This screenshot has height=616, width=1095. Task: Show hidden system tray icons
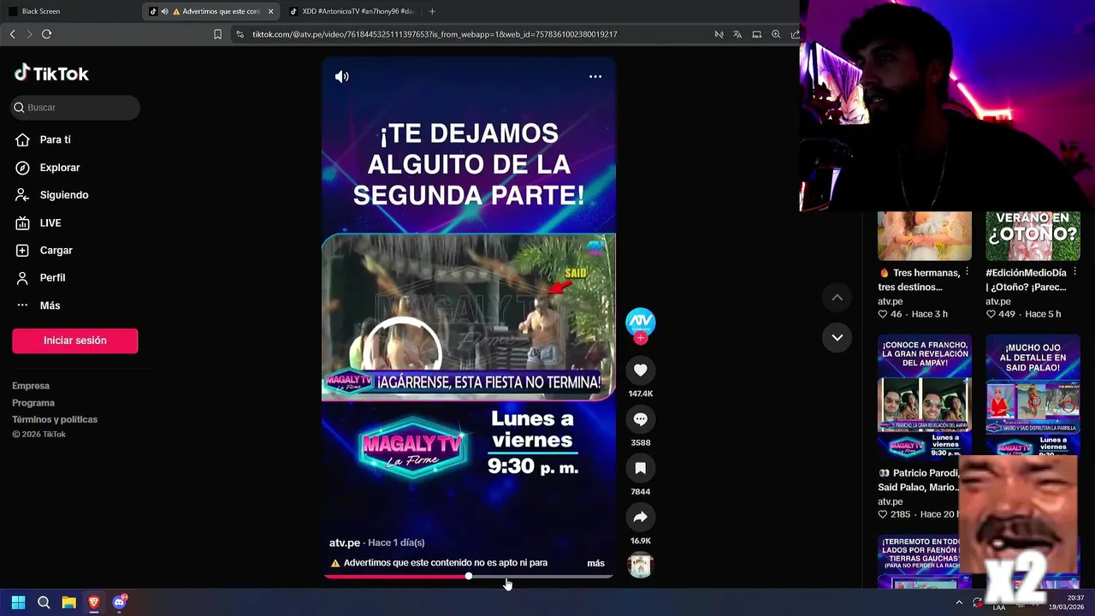[x=959, y=602]
